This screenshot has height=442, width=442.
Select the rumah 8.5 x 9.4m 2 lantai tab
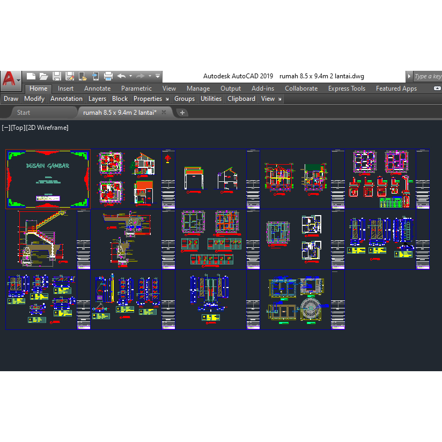pyautogui.click(x=120, y=113)
